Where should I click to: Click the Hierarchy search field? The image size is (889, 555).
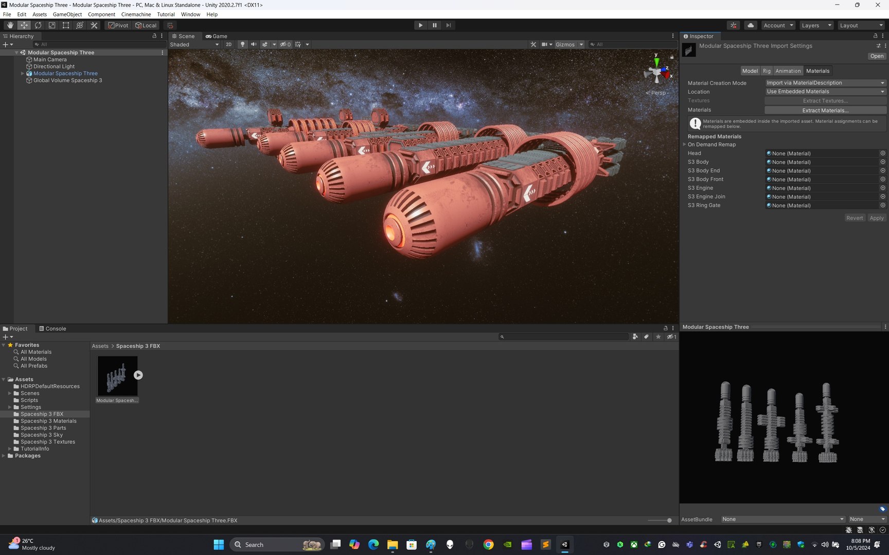tap(99, 44)
